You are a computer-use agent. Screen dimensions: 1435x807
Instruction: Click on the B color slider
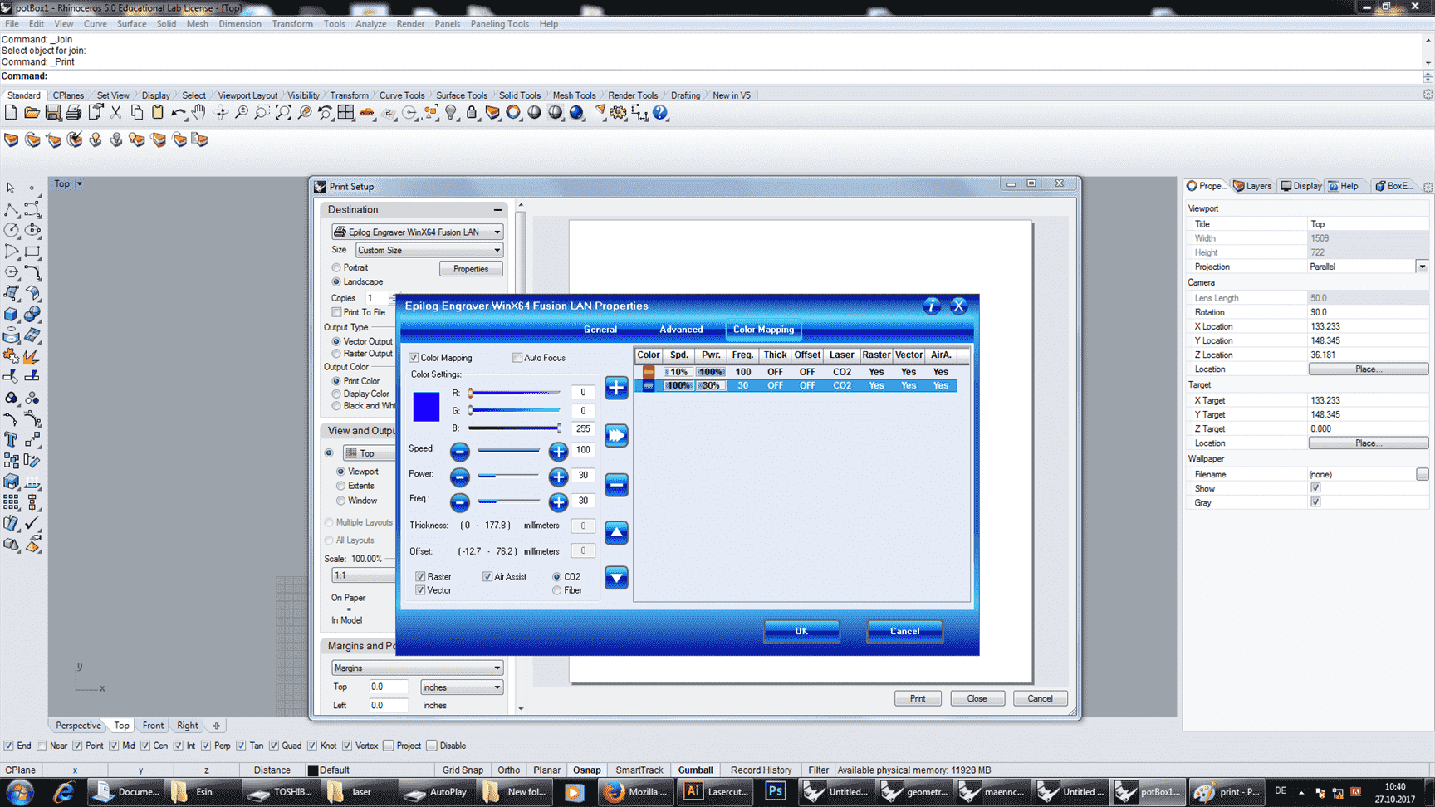pyautogui.click(x=514, y=428)
